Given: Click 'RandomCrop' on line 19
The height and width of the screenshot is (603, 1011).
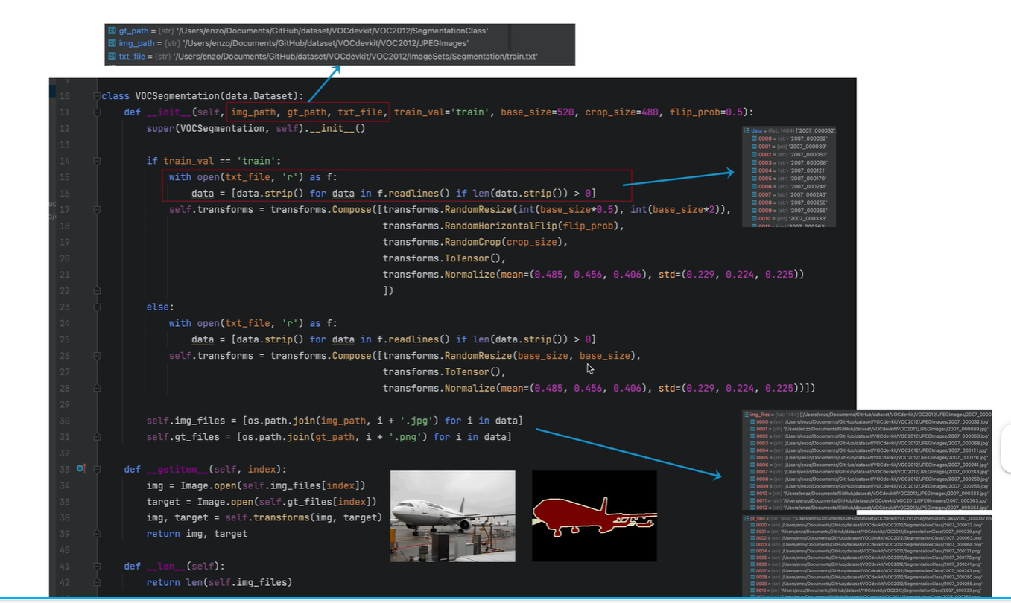Looking at the screenshot, I should [472, 242].
